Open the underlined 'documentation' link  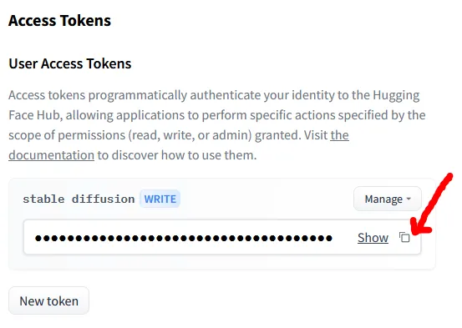(x=51, y=155)
